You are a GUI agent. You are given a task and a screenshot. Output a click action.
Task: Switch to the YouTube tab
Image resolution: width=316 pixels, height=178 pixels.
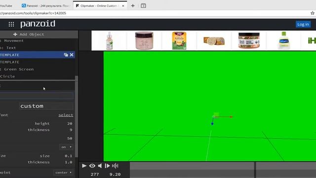click(x=6, y=6)
